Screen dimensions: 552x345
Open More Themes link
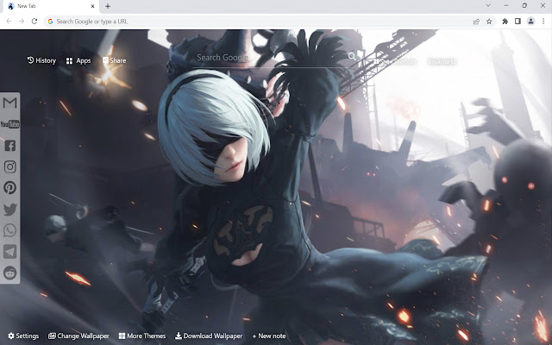pos(141,336)
